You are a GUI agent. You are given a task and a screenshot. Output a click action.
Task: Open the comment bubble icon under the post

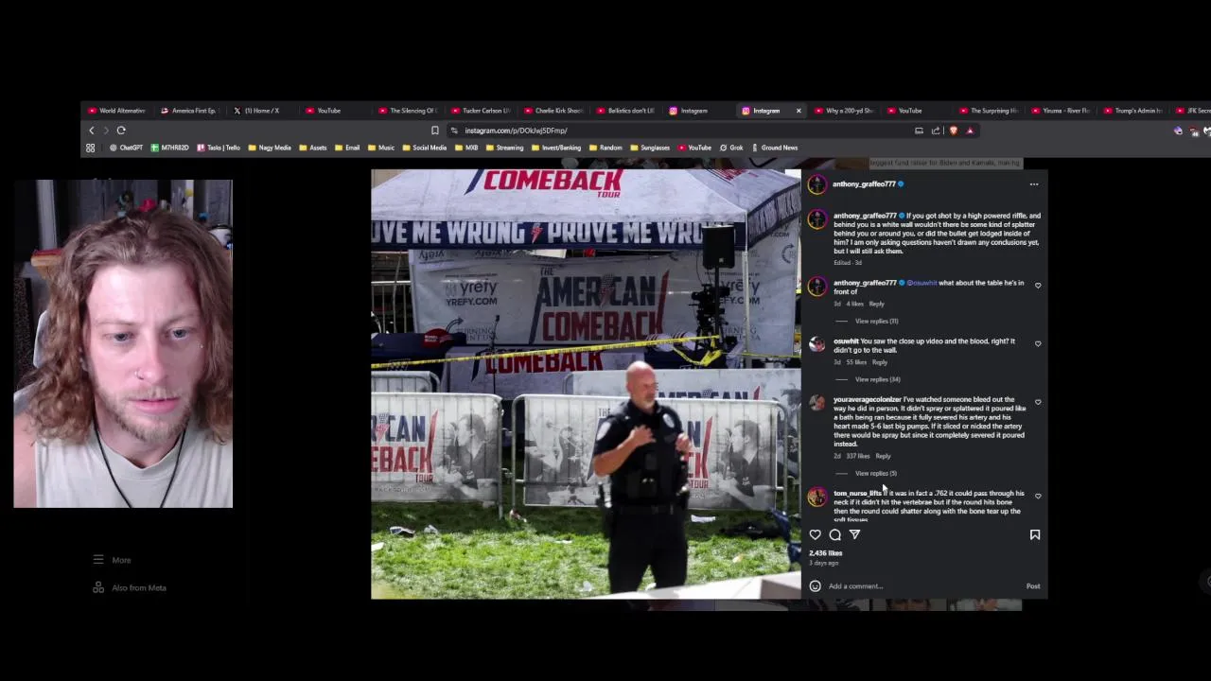pos(834,534)
